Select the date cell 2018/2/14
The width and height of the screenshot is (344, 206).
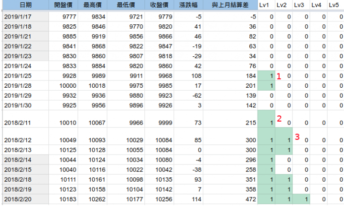(x=25, y=160)
